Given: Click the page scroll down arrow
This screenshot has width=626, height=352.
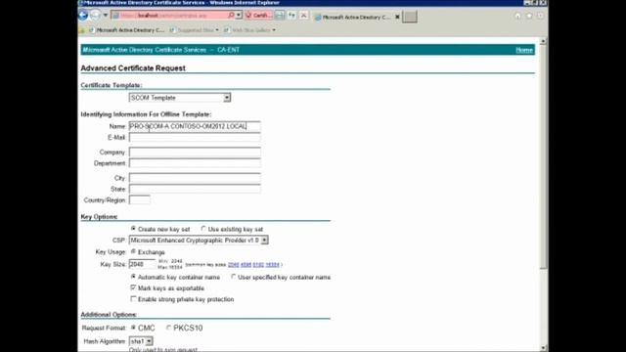Looking at the screenshot, I should pos(543,348).
